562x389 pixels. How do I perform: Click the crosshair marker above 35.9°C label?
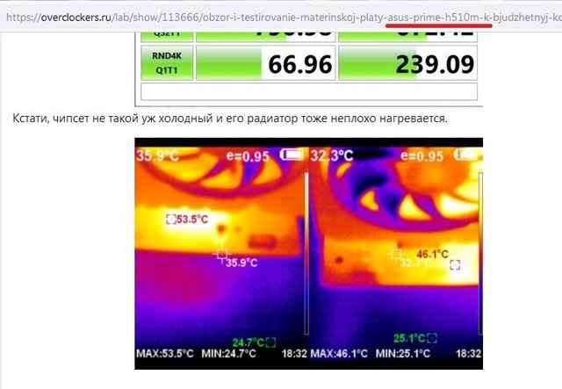[222, 254]
